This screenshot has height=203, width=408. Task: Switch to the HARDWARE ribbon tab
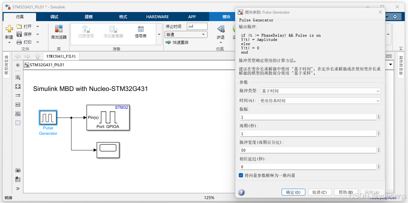point(158,17)
